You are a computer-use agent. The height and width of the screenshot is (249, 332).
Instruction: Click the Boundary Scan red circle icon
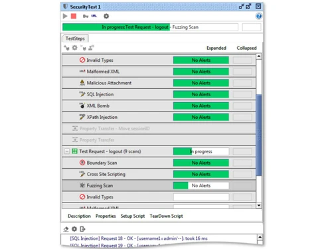[x=82, y=163]
